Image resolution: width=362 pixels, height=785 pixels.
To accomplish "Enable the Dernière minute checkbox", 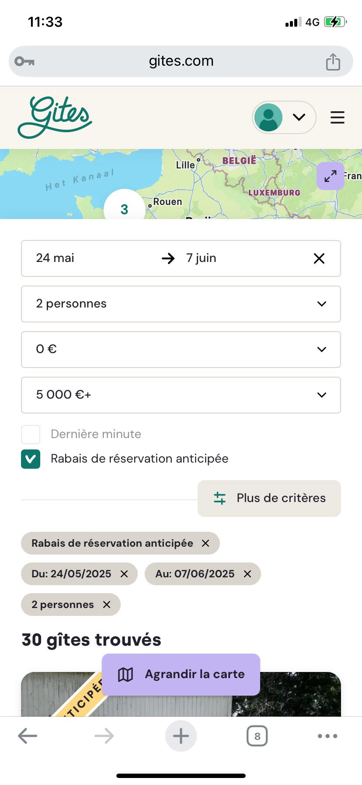I will (31, 435).
